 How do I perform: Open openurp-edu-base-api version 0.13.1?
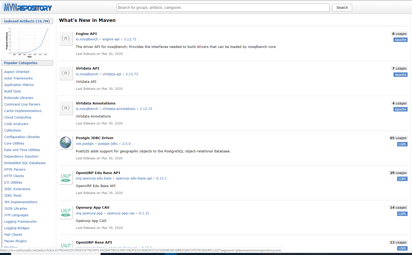click(x=161, y=178)
